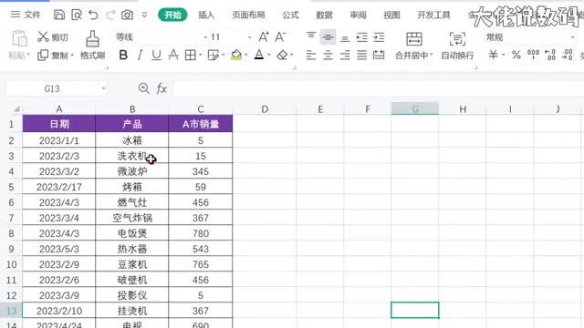Switch to the 插入 tab
Image resolution: width=584 pixels, height=328 pixels.
pos(206,15)
